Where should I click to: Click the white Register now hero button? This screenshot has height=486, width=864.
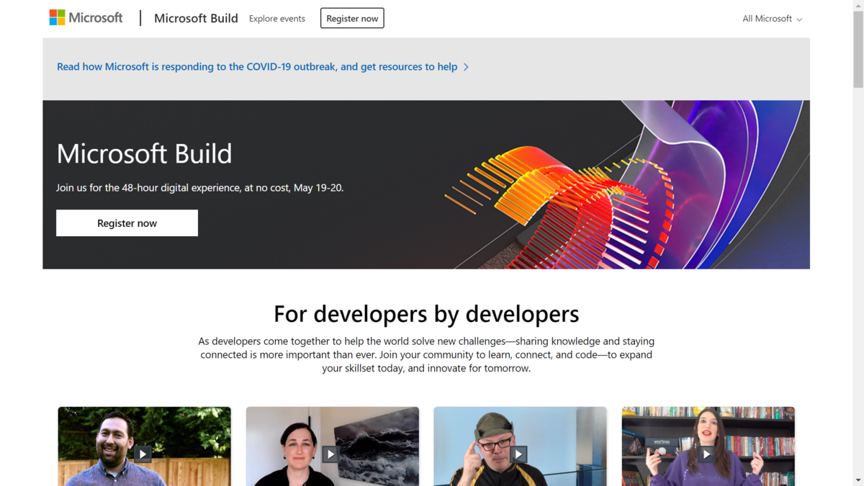pos(127,223)
